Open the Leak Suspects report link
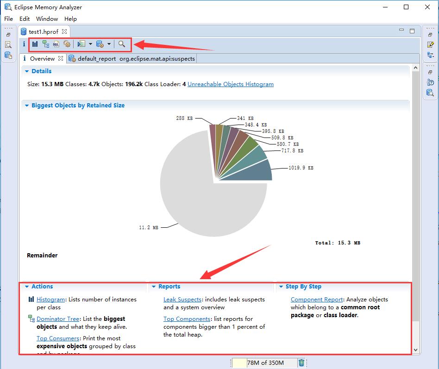Viewport: 439px width, 369px height. pos(182,300)
